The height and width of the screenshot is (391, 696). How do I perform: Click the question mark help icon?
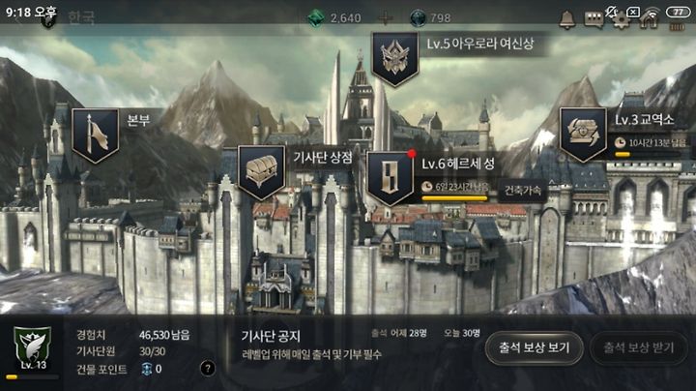(x=207, y=368)
